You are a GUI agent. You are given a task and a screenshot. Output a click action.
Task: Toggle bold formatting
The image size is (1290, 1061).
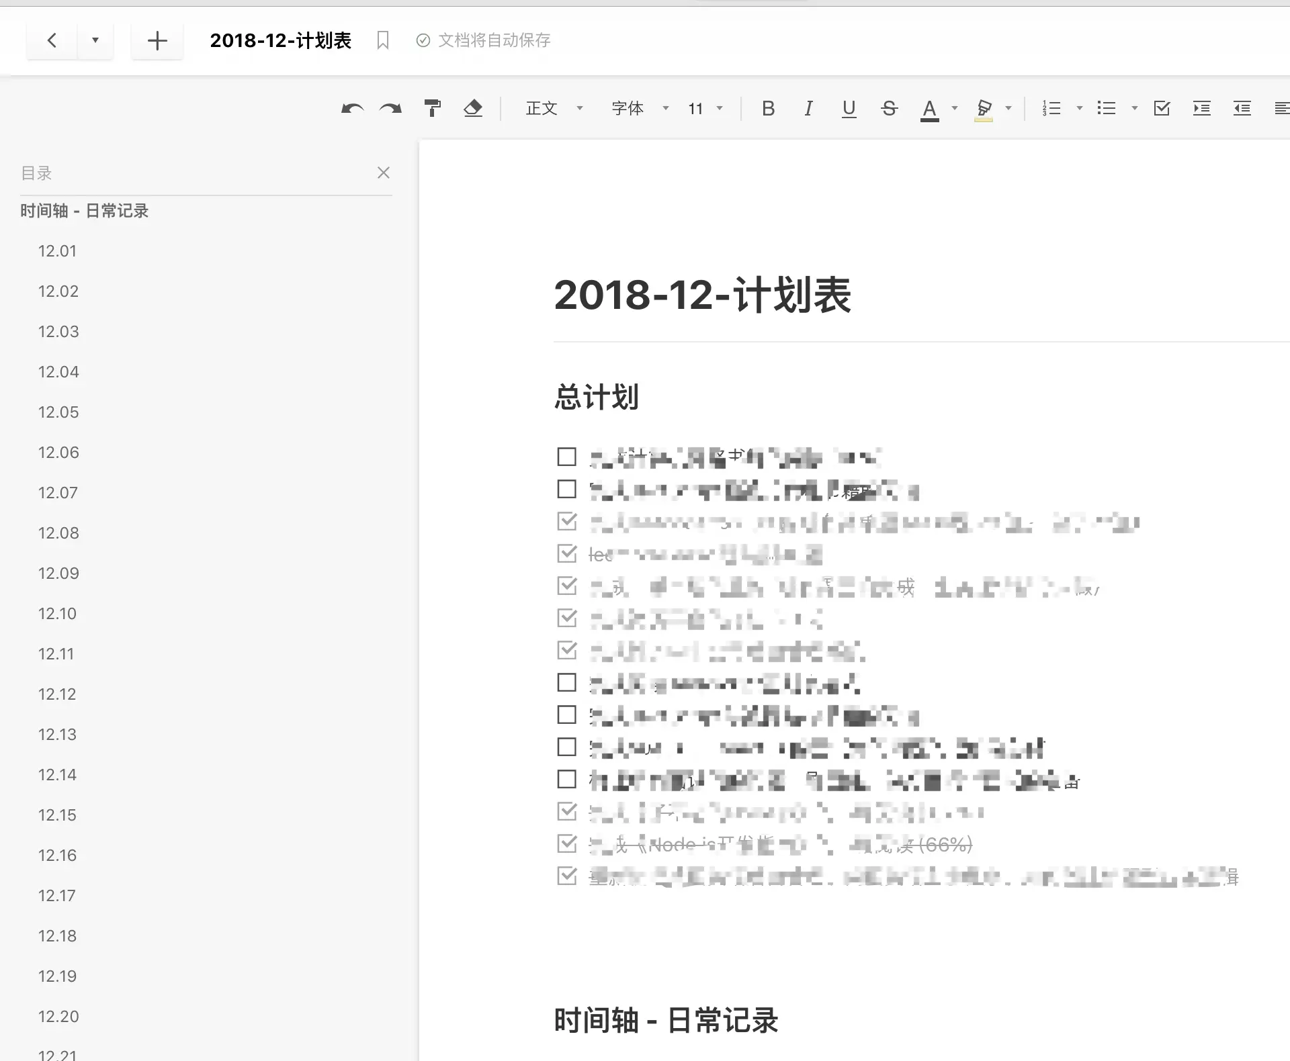tap(768, 109)
